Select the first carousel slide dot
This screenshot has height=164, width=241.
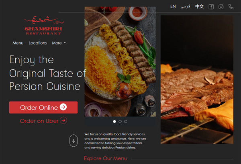coord(114,121)
